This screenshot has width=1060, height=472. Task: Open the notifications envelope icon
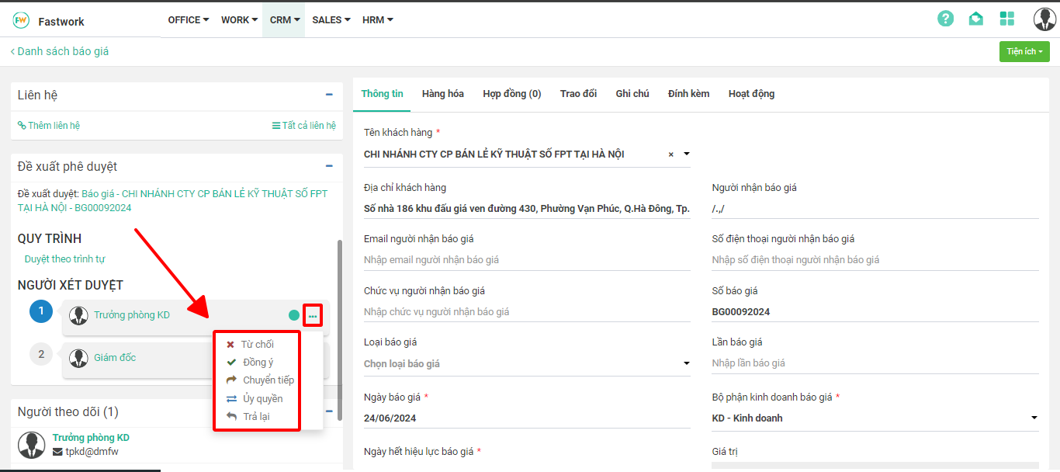[976, 19]
